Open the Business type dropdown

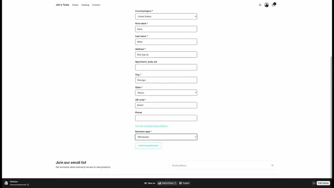[x=166, y=137]
